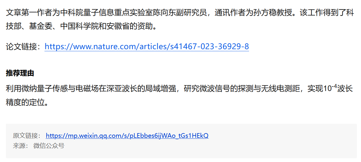Click the phrase 研究微波信号的探测

(x=219, y=89)
